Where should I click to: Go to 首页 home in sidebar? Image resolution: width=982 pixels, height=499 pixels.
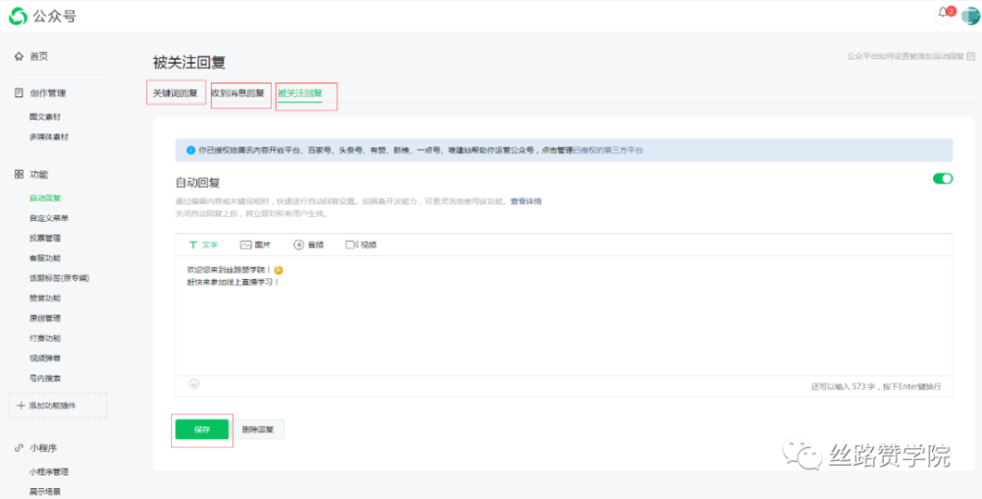coord(31,56)
